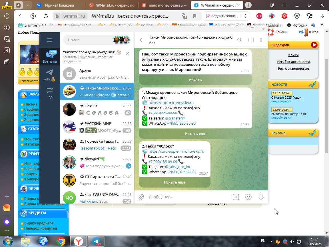Screen dimensions: 329x247
Task: Open browser history clock icon in sidebar
Action: 7,16
